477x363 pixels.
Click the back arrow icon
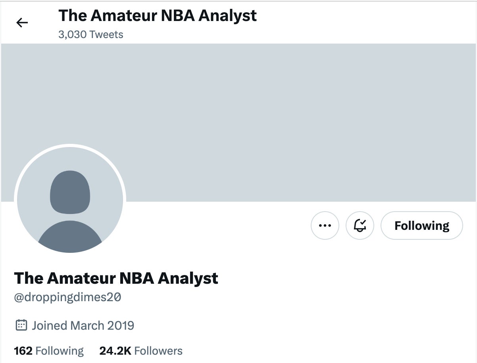pyautogui.click(x=22, y=23)
